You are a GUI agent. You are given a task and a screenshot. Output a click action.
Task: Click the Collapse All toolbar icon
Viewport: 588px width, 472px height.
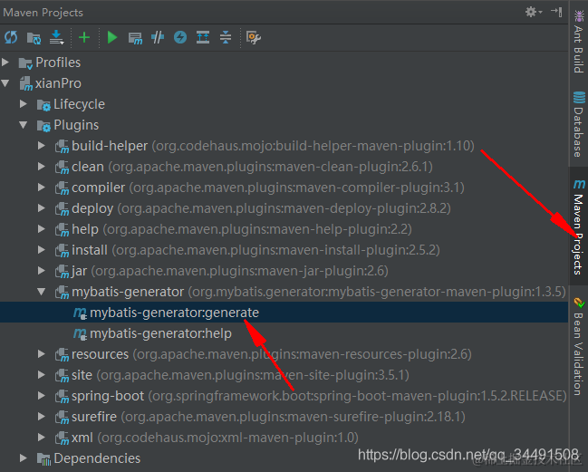226,37
